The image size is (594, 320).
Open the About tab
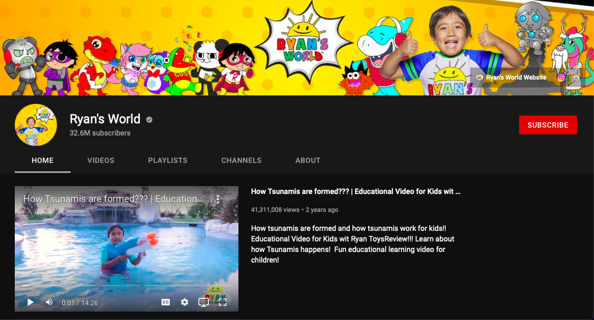pyautogui.click(x=308, y=161)
